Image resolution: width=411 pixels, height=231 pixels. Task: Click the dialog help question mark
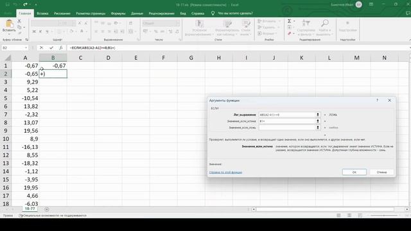(377, 100)
